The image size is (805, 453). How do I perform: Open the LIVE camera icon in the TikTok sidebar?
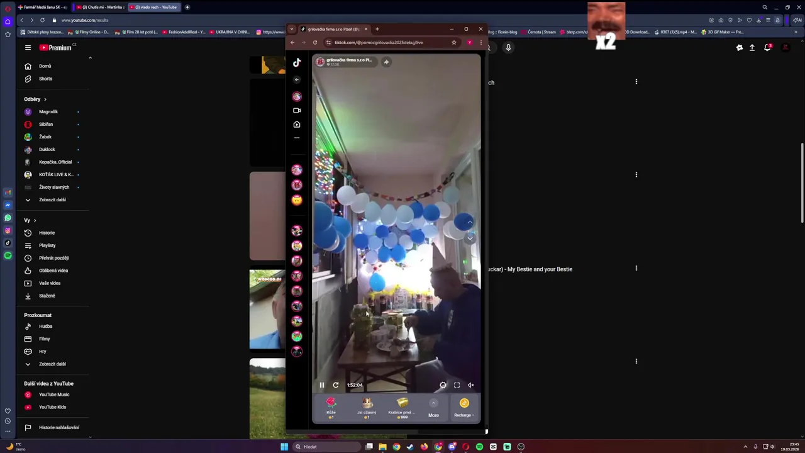click(x=297, y=110)
